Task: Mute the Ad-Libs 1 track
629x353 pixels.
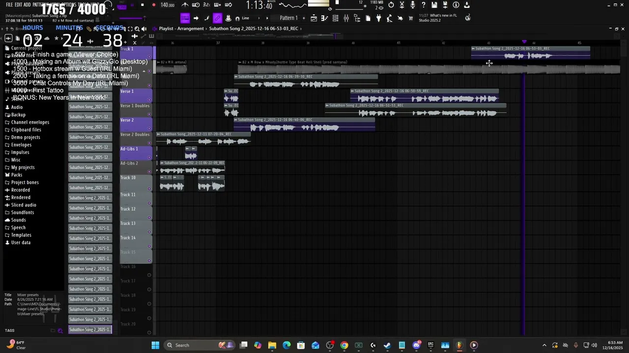Action: tap(149, 157)
